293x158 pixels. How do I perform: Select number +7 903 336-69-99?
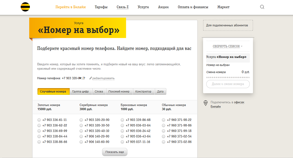click(x=39, y=131)
